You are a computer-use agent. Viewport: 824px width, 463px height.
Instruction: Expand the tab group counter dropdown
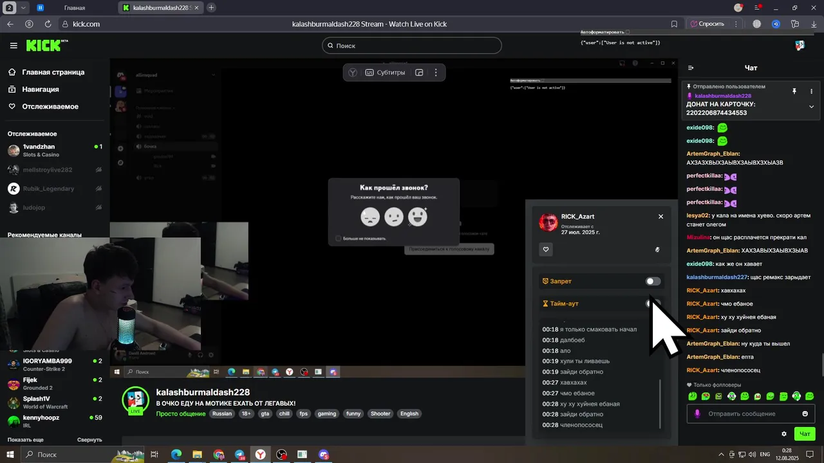tap(24, 8)
